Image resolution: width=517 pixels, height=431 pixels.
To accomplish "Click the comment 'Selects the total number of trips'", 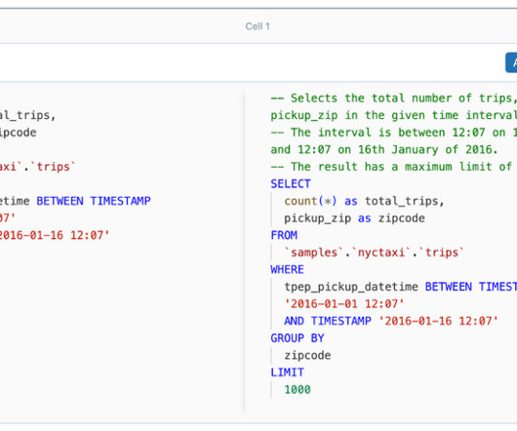I will (394, 98).
